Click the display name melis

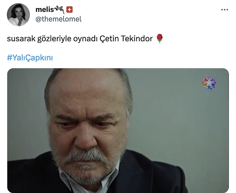[45, 10]
